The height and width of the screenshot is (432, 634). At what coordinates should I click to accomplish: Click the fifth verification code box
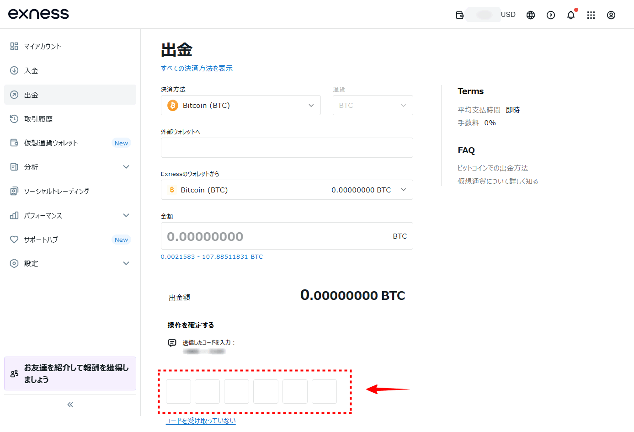[295, 391]
